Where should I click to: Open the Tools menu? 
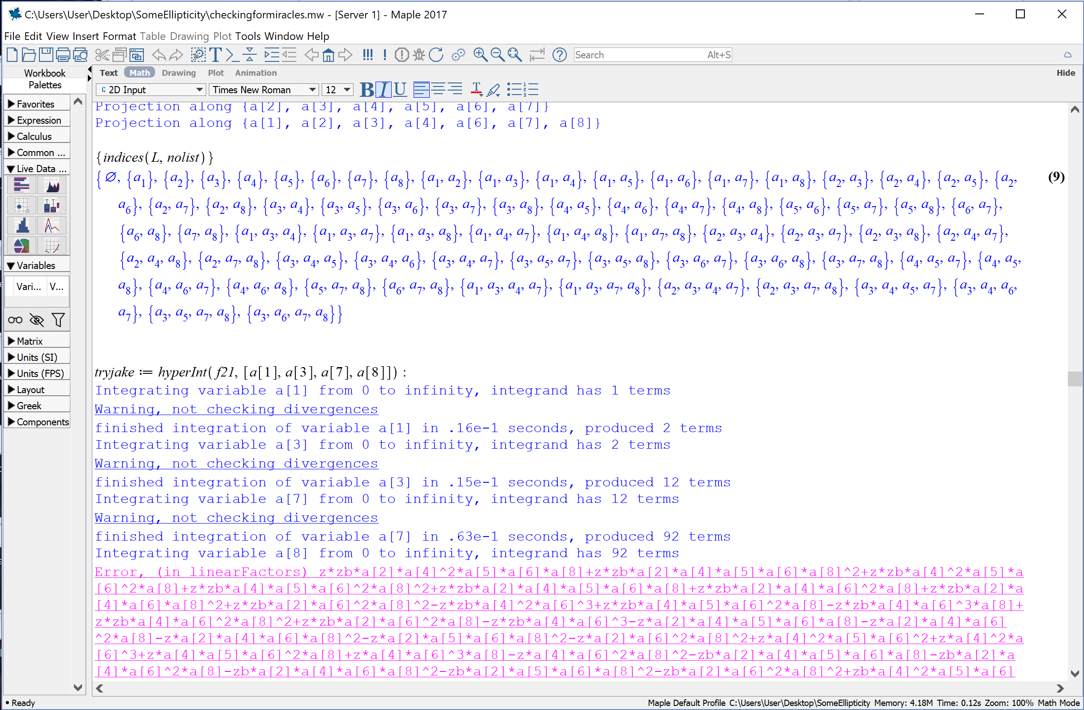248,36
